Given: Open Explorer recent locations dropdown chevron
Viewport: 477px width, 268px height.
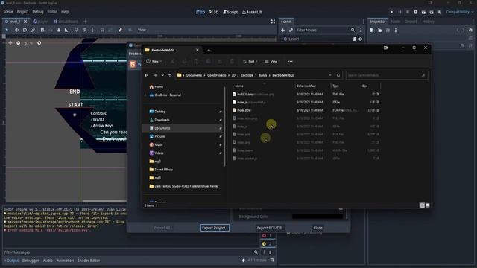Looking at the screenshot, I should (162, 75).
